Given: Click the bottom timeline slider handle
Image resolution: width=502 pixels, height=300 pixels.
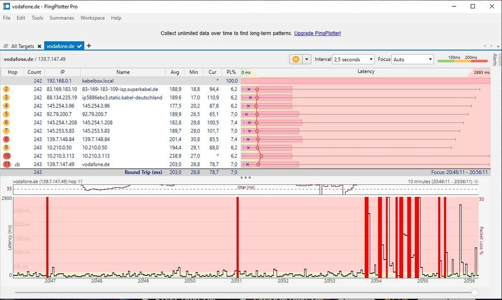Looking at the screenshot, I should (x=474, y=292).
